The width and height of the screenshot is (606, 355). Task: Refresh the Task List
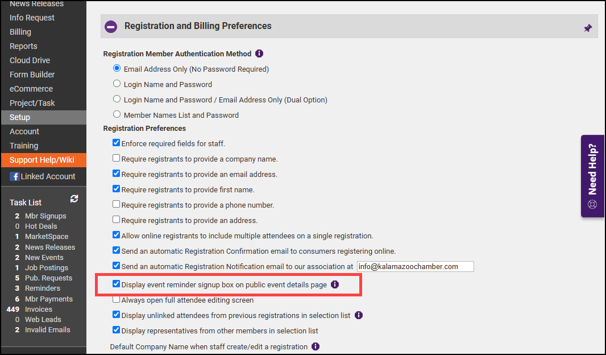(74, 199)
